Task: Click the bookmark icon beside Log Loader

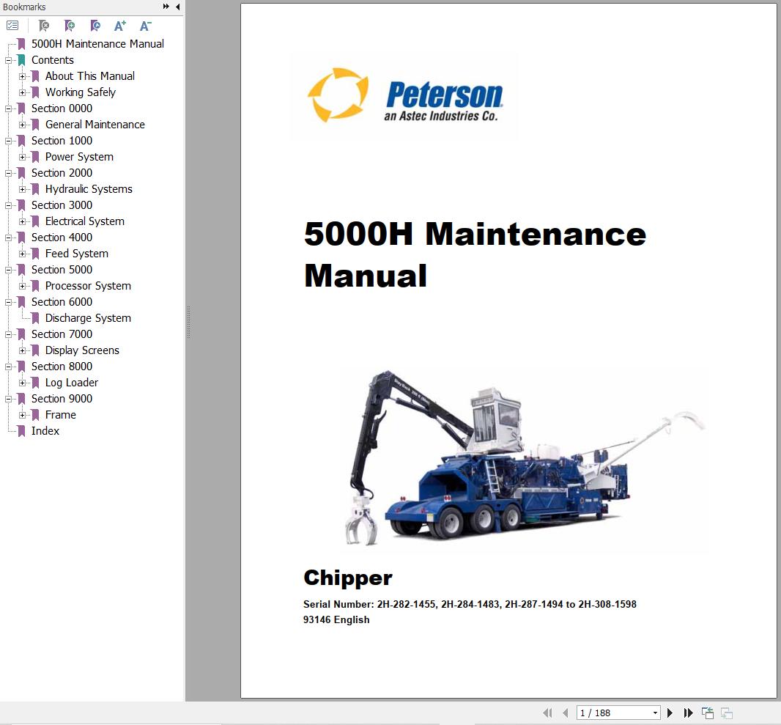Action: [x=35, y=383]
